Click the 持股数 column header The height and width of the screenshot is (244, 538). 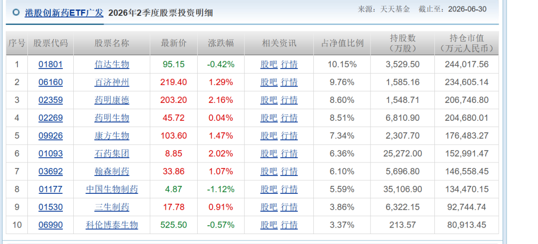click(403, 43)
